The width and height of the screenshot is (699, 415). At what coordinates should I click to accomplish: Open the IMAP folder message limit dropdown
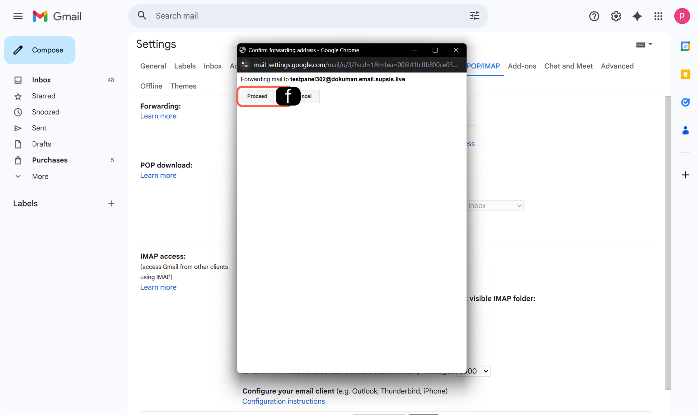point(473,371)
